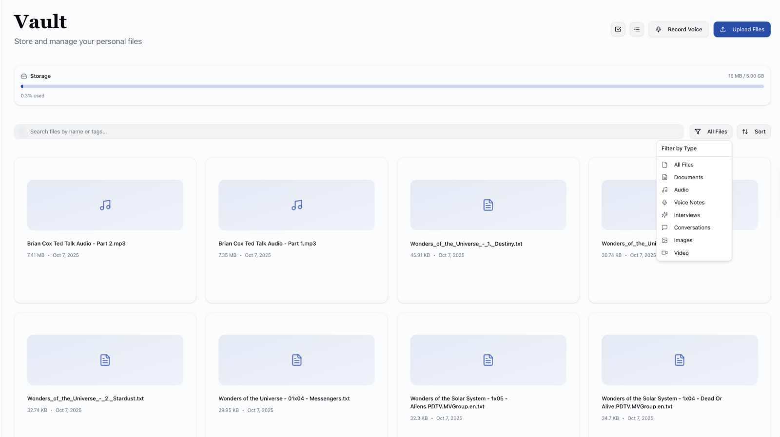
Task: Open Brian Cox Ted Talk Part 1 thumbnail
Action: point(296,205)
